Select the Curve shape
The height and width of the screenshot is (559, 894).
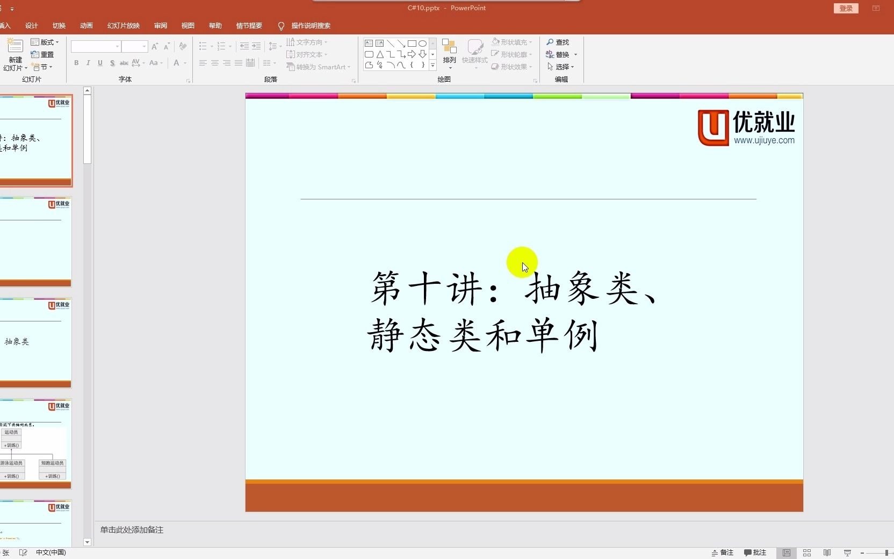click(401, 65)
